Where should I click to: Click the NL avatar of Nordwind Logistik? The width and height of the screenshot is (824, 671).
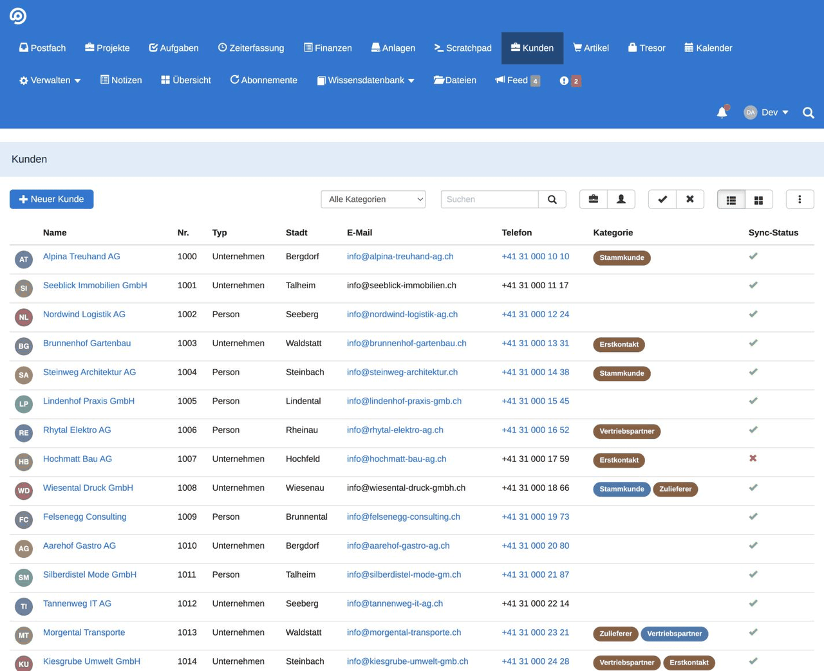(x=24, y=318)
